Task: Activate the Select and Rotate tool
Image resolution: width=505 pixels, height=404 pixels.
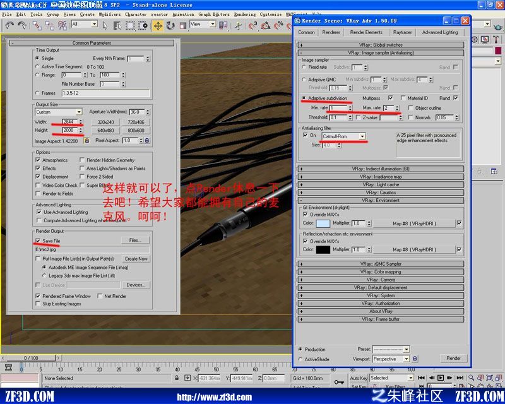Action: point(170,25)
